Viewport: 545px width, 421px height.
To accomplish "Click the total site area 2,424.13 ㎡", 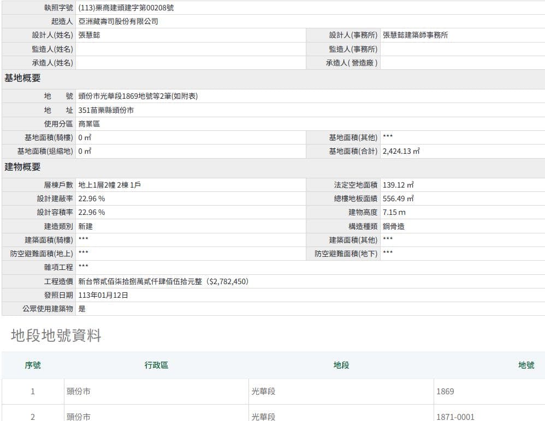I will pyautogui.click(x=401, y=151).
